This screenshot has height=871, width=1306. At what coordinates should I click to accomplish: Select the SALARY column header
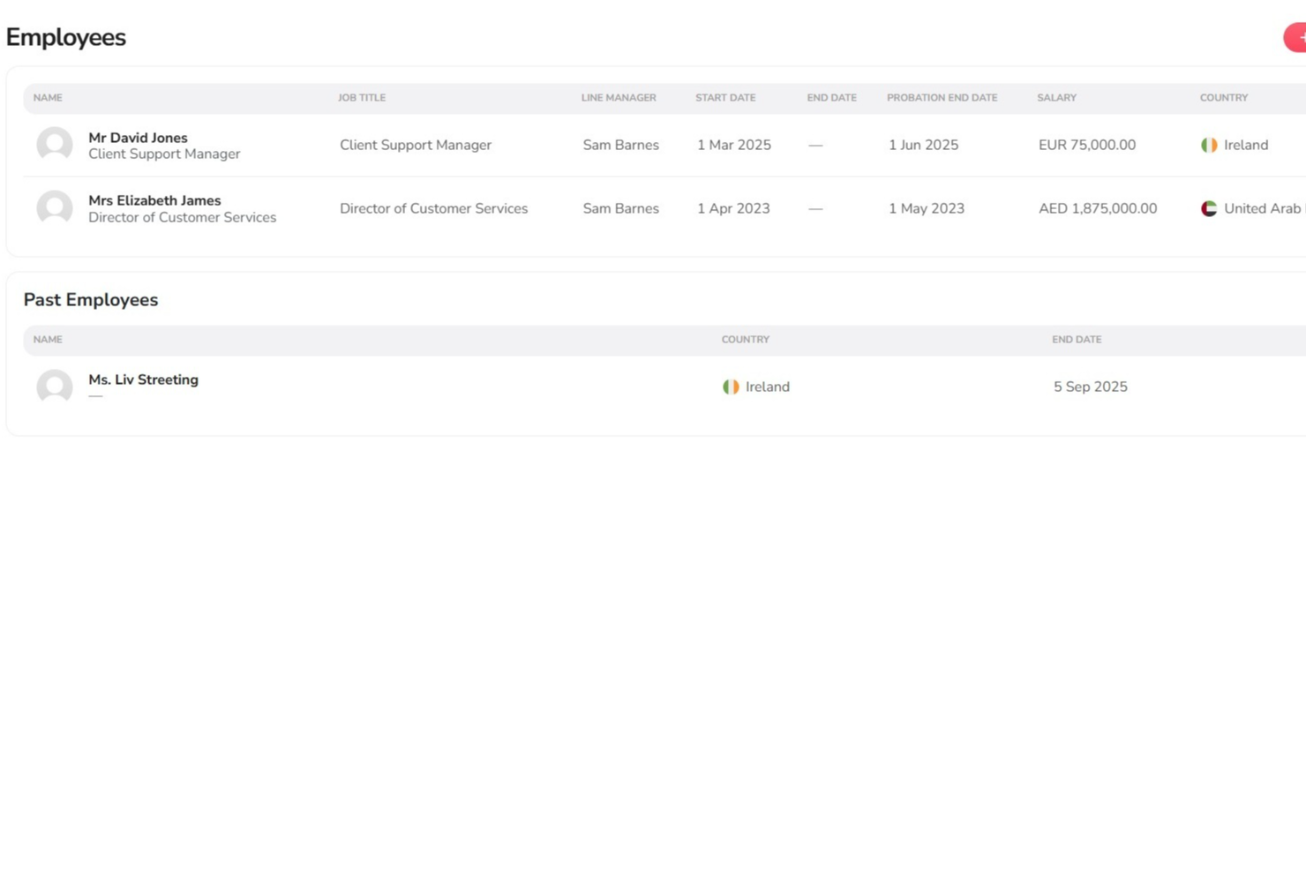pos(1056,97)
